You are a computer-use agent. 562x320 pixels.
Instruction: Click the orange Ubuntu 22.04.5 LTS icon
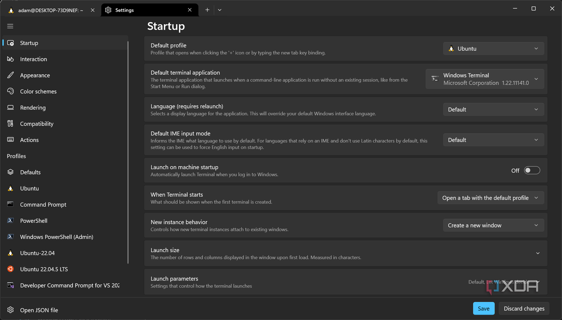point(11,269)
